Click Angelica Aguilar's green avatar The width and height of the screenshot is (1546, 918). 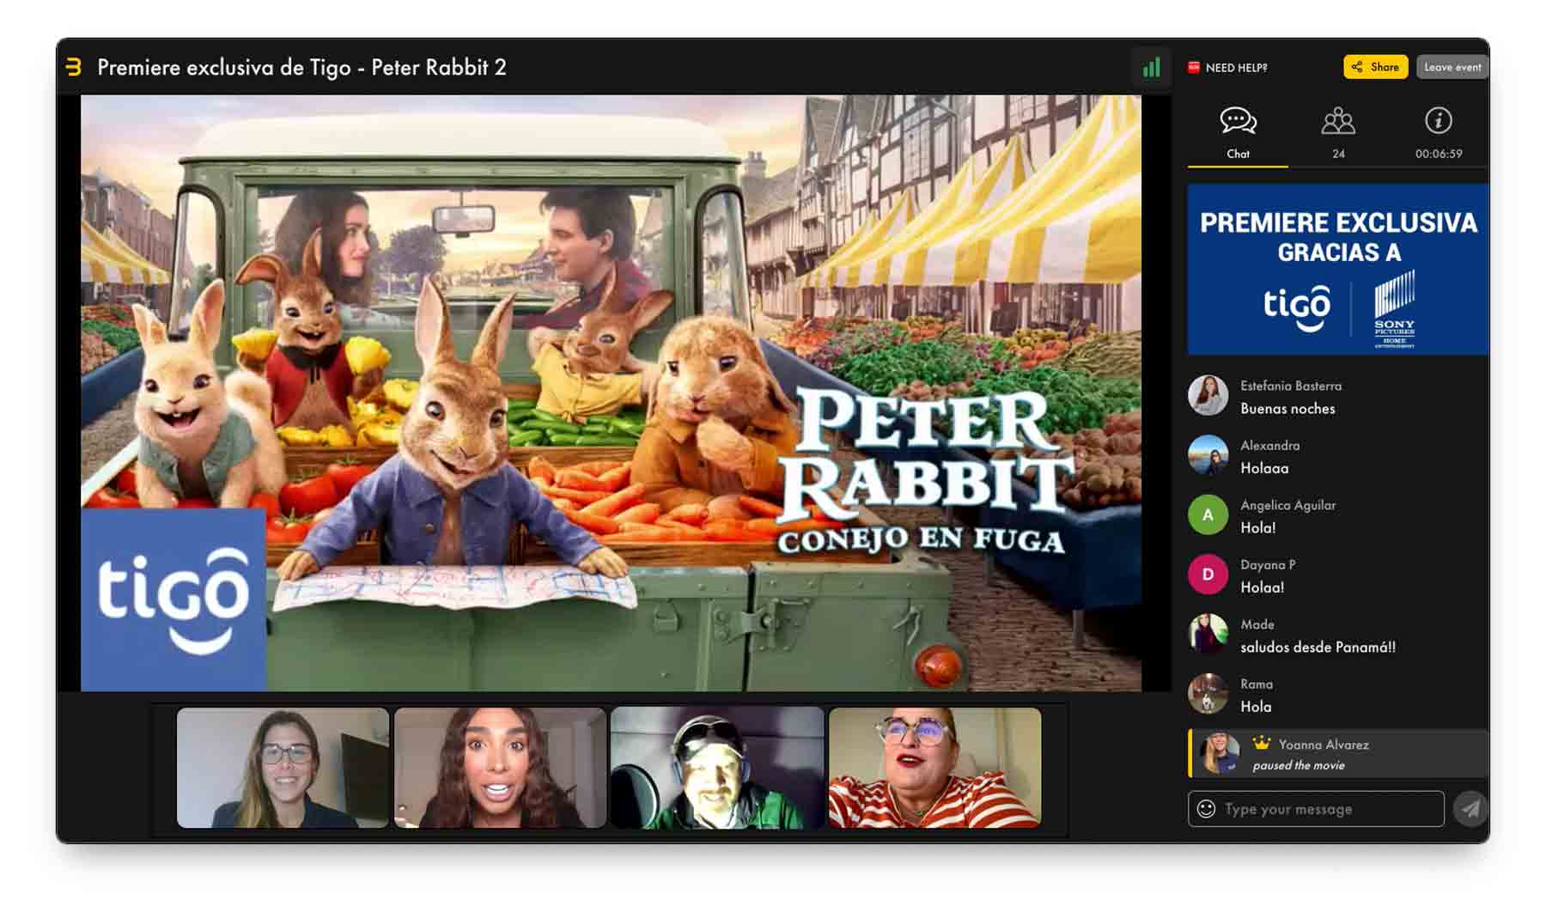(1208, 515)
